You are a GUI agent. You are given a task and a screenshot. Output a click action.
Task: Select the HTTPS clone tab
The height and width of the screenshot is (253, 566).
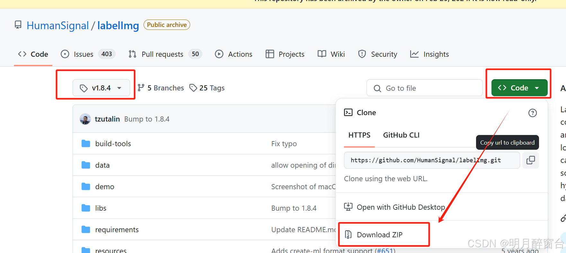pyautogui.click(x=359, y=135)
